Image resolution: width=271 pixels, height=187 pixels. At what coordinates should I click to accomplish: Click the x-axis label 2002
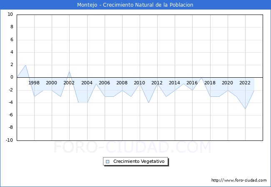coord(69,83)
